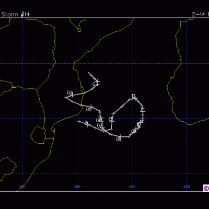Image resolution: width=209 pixels, height=209 pixels.
Task: Click the 2-14 date range text
Action: 199,15
